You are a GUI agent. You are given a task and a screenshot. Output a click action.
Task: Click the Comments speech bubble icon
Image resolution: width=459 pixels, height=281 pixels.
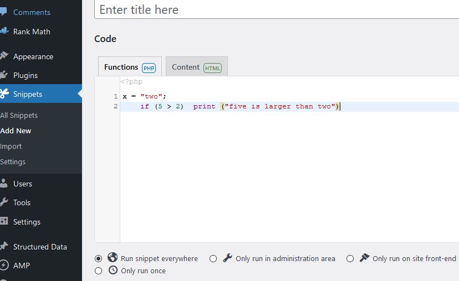click(x=3, y=12)
